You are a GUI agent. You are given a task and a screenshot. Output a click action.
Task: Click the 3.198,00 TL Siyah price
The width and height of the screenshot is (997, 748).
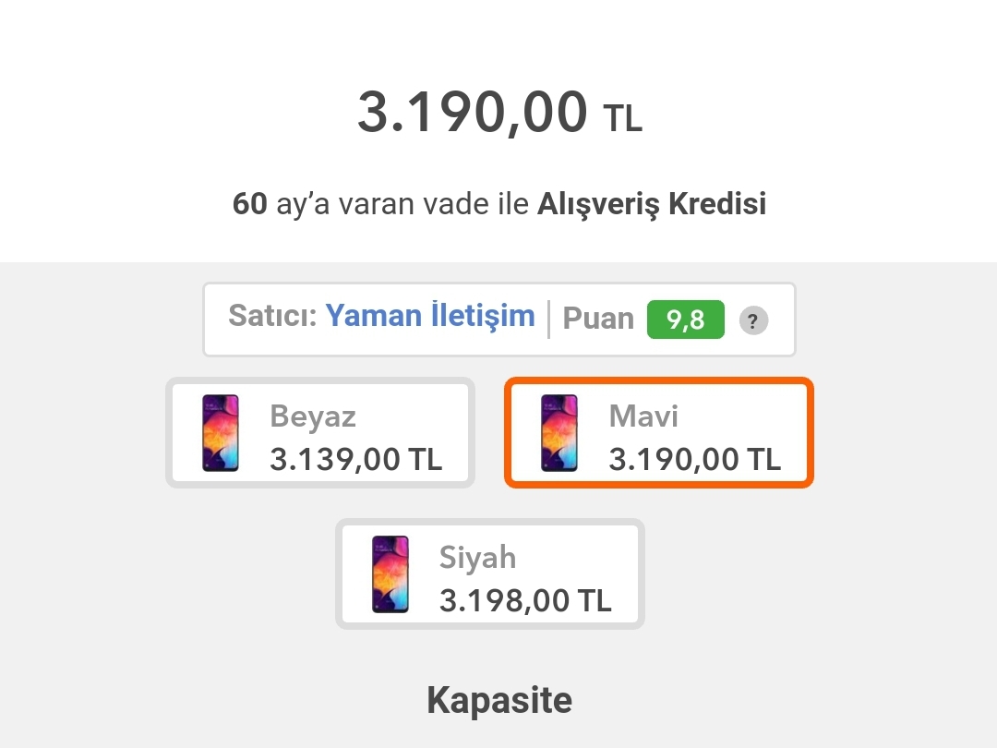click(525, 600)
